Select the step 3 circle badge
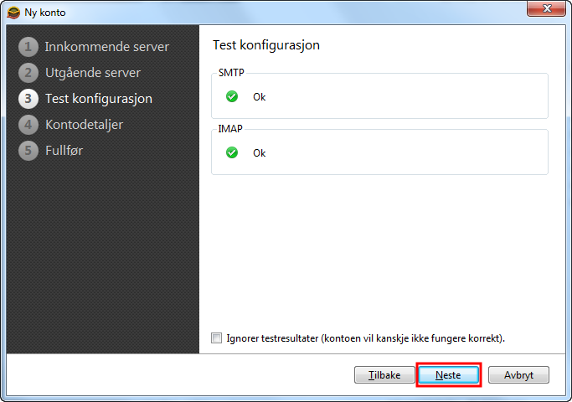Screen dimensions: 572x402 pos(28,99)
